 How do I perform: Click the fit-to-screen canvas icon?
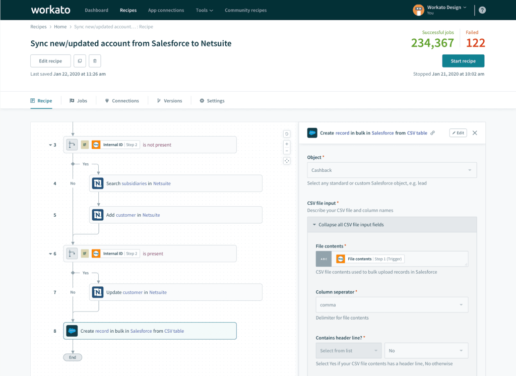[287, 161]
